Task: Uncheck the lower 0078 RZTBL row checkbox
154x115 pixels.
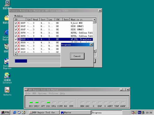Action: (16, 36)
